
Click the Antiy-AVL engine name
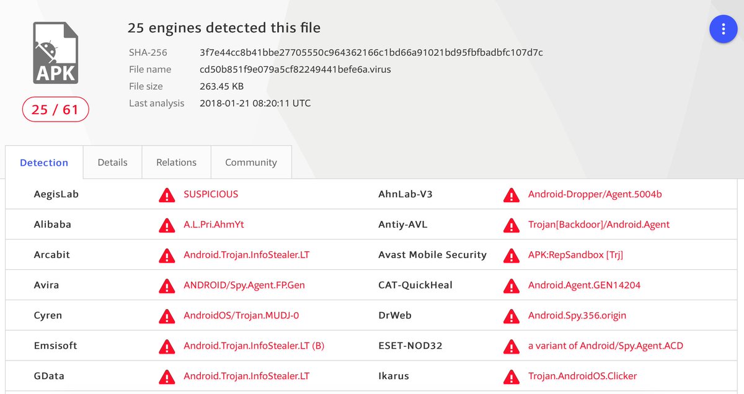tap(403, 225)
